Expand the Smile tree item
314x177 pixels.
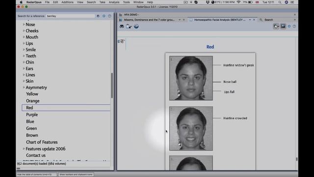tap(24, 49)
